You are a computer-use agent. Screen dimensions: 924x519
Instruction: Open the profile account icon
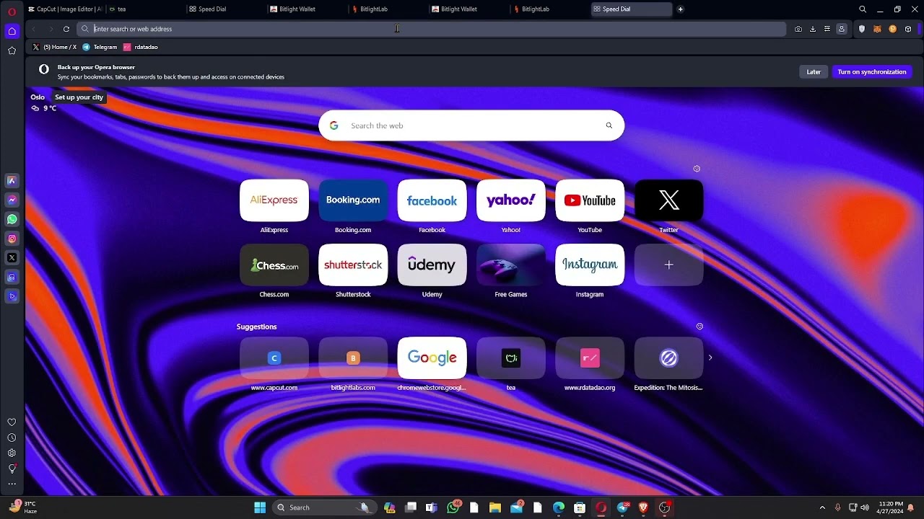(842, 29)
